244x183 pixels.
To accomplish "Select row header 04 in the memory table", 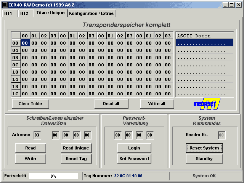I will click(16, 50).
